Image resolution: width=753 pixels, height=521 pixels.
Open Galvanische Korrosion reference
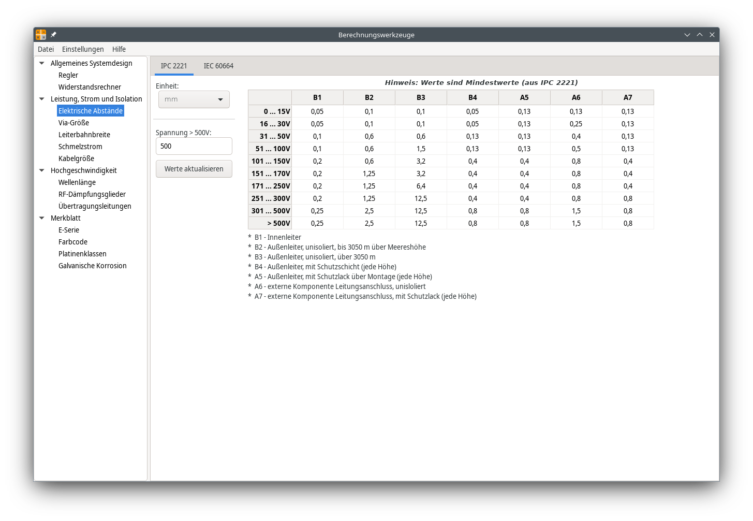pos(93,266)
